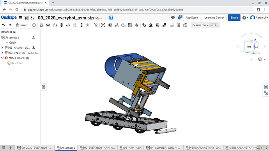Expand the 01_AM14U4_LO... instance
This screenshot has height=151, width=269.
[x=2, y=48]
